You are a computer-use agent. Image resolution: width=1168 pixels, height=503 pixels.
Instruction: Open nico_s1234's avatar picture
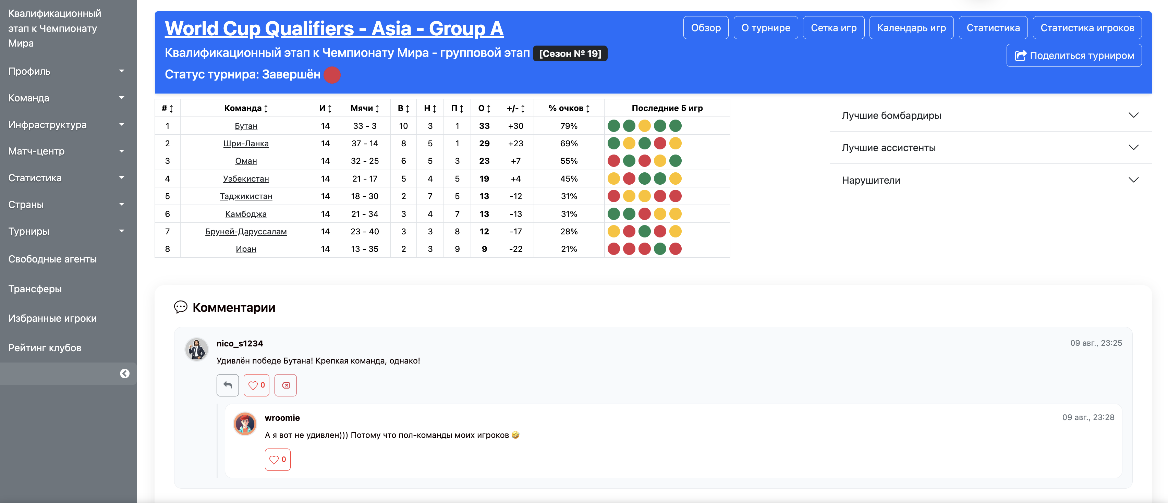pos(197,349)
